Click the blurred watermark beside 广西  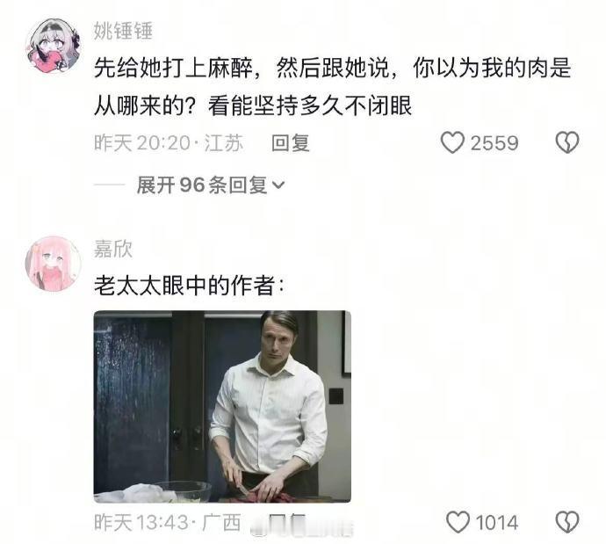click(302, 525)
